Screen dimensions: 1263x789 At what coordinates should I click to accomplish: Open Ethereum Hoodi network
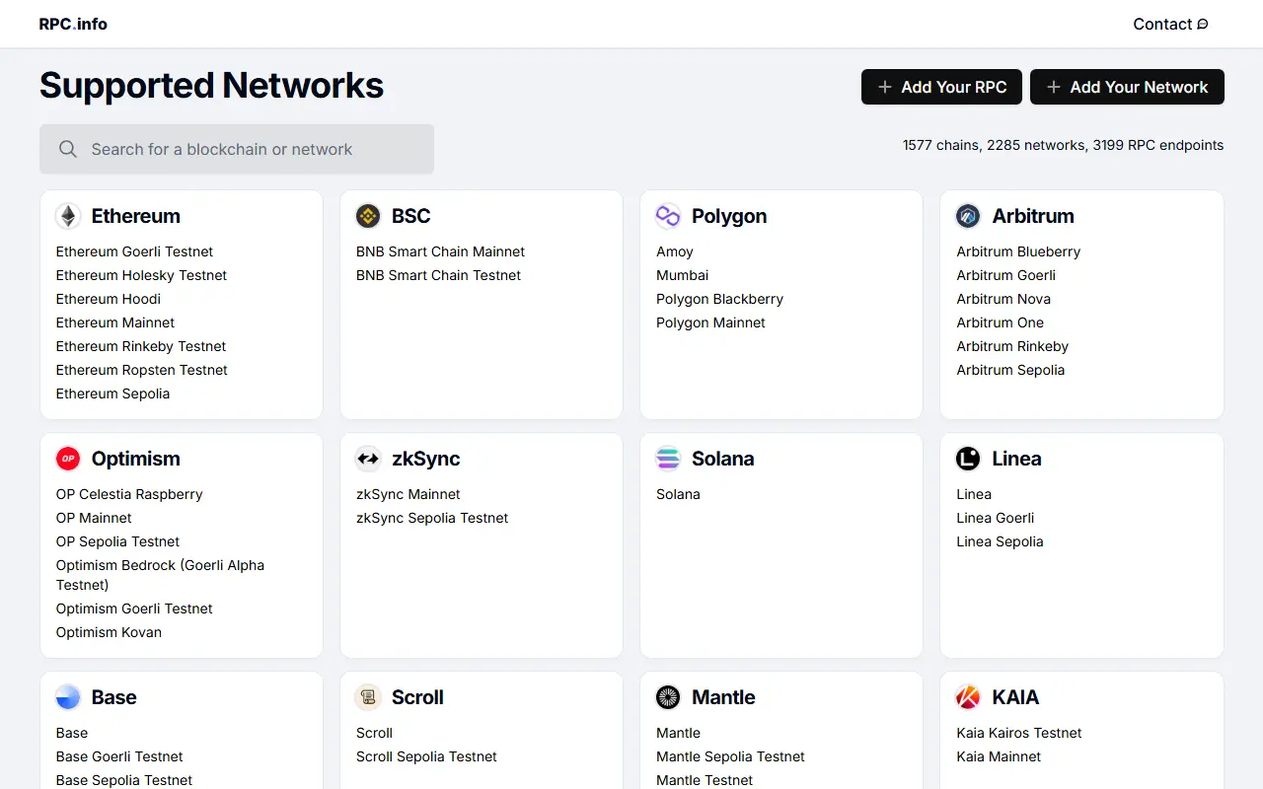(109, 299)
